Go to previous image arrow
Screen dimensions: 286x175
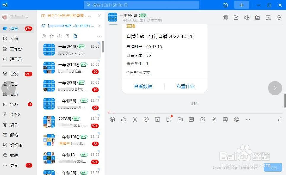click(8, 88)
